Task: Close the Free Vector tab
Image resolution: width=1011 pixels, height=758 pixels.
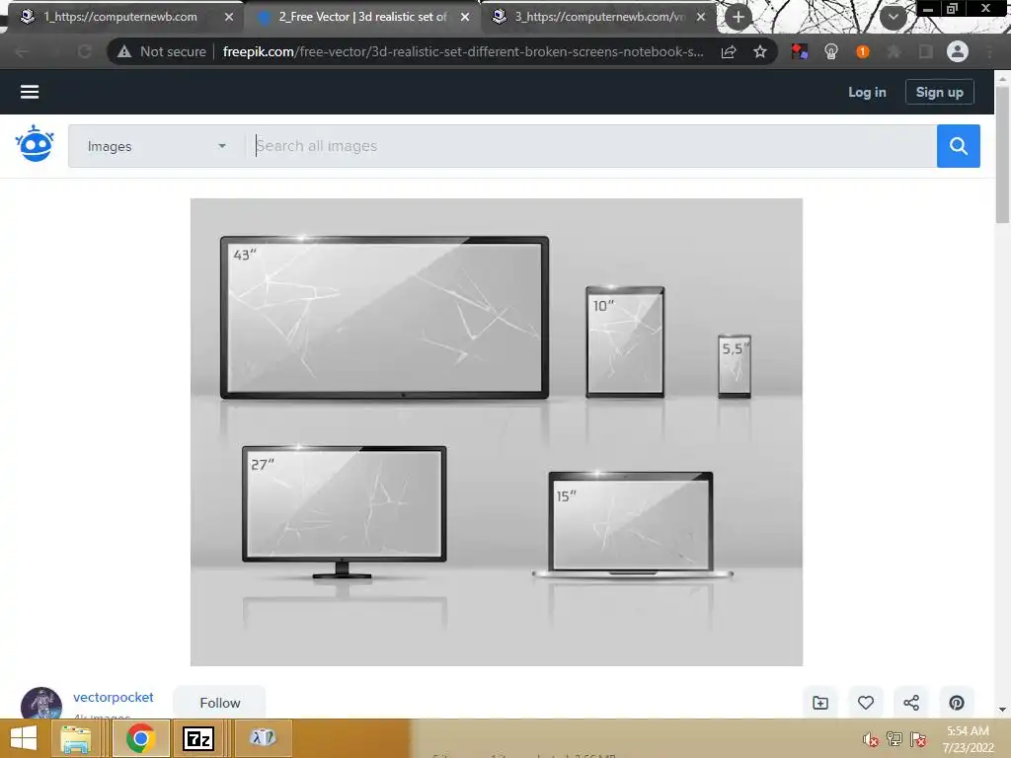Action: coord(465,18)
